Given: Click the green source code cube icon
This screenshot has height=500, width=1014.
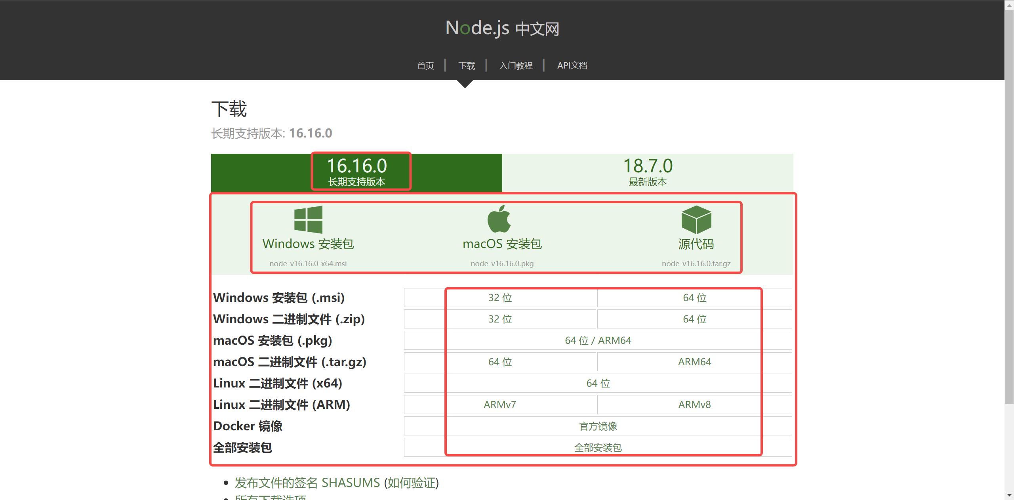Looking at the screenshot, I should (696, 219).
